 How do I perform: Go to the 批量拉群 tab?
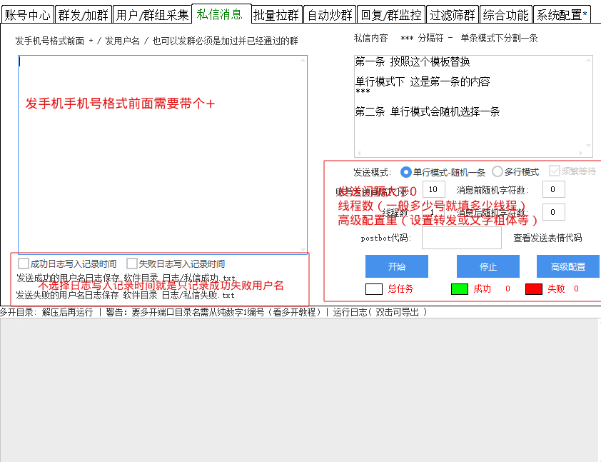[277, 14]
